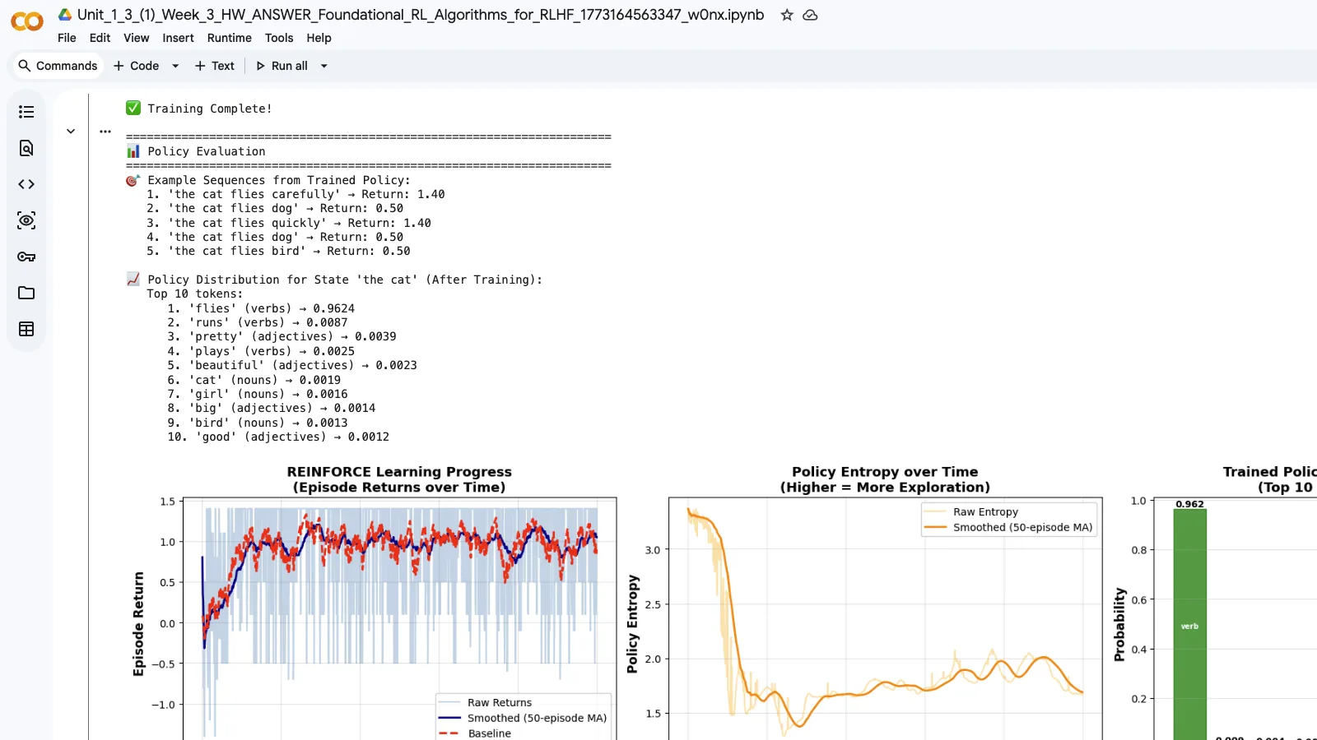Open the Files folder panel
1317x740 pixels.
[26, 293]
